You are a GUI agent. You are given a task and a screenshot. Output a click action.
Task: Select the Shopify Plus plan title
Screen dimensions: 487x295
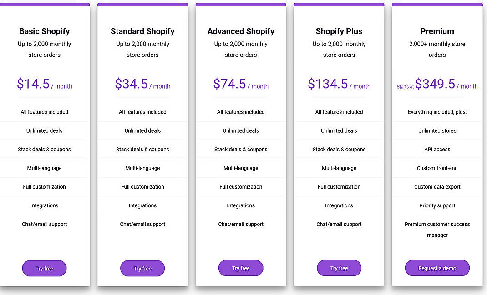point(339,31)
